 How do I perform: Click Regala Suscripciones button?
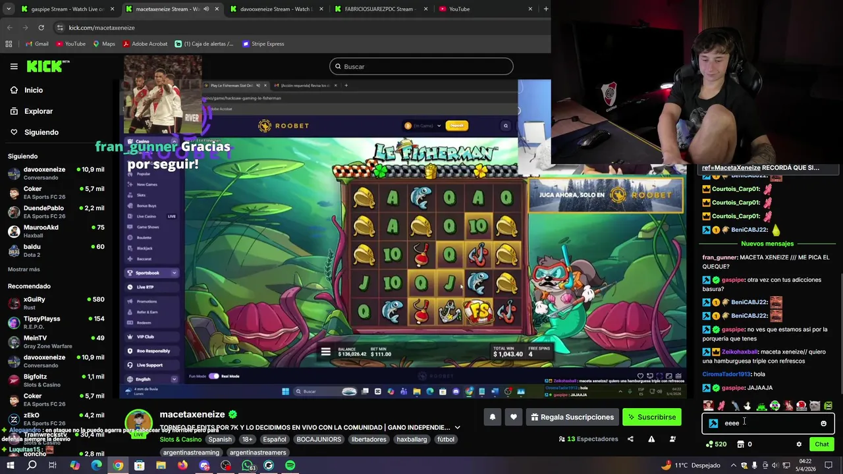pyautogui.click(x=572, y=417)
